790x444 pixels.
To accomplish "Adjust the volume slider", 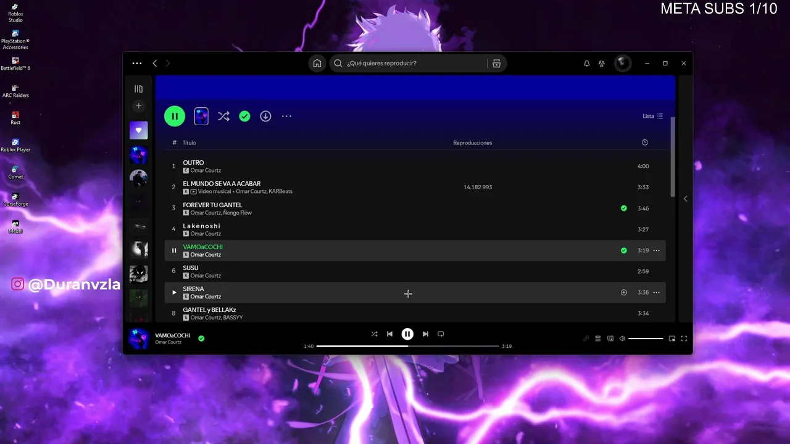I will coord(646,339).
